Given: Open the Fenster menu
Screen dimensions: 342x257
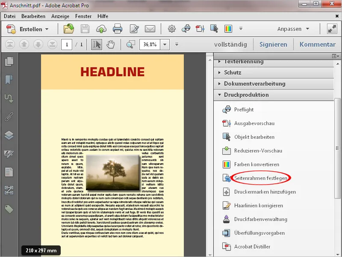Looking at the screenshot, I should pyautogui.click(x=83, y=16).
